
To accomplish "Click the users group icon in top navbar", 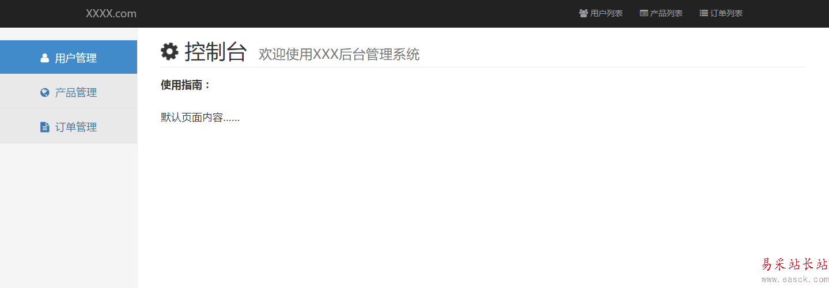I will point(583,13).
